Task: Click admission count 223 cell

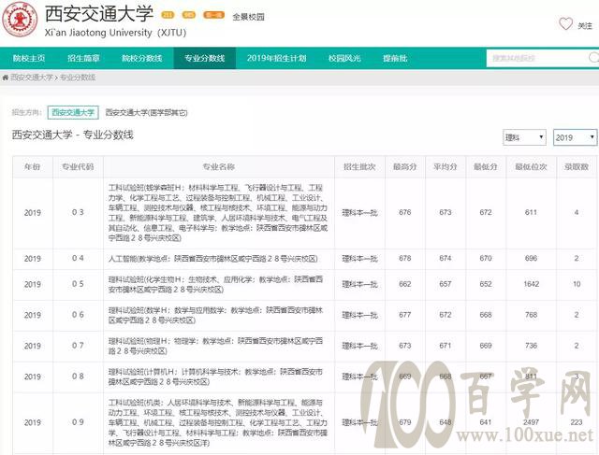Action: 577,422
